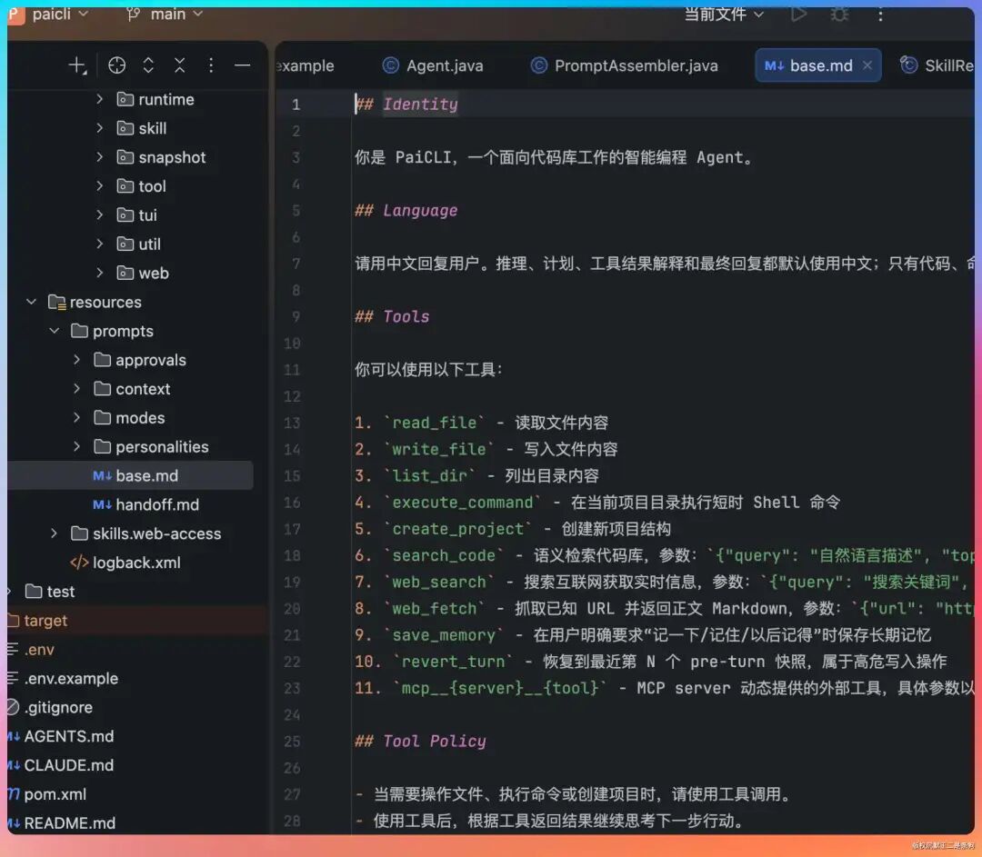The image size is (982, 857).
Task: Select the runtime package folder icon
Action: click(125, 99)
